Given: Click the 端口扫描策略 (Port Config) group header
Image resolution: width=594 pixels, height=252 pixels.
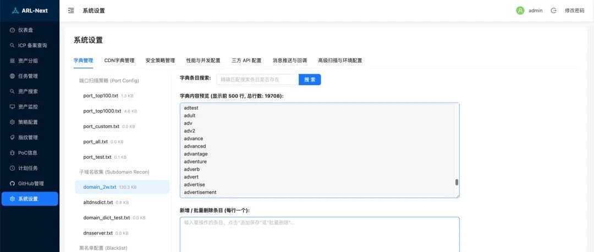Looking at the screenshot, I should pyautogui.click(x=109, y=81).
